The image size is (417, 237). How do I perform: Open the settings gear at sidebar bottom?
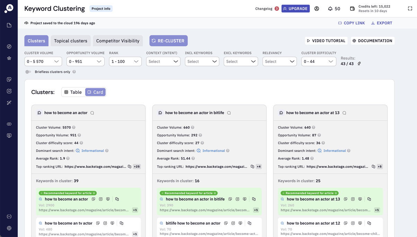(x=9, y=228)
